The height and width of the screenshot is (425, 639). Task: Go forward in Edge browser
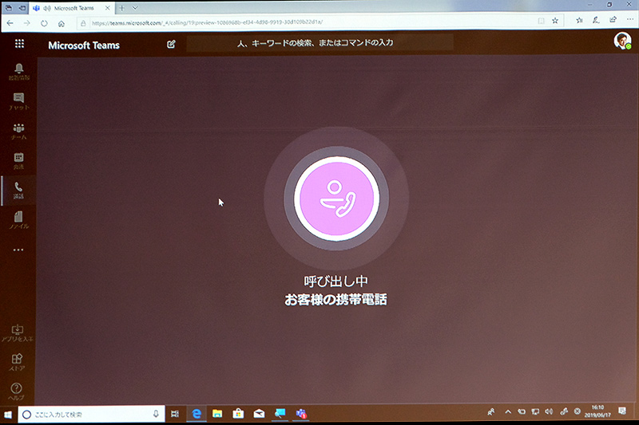click(27, 23)
